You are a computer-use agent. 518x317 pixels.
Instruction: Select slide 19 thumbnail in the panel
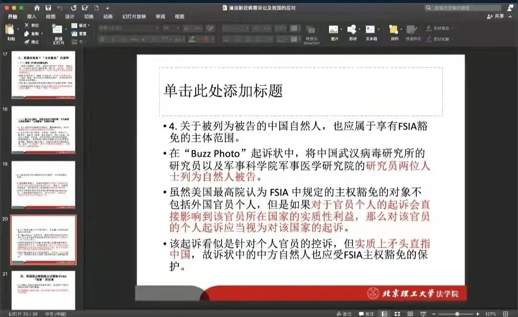point(44,184)
